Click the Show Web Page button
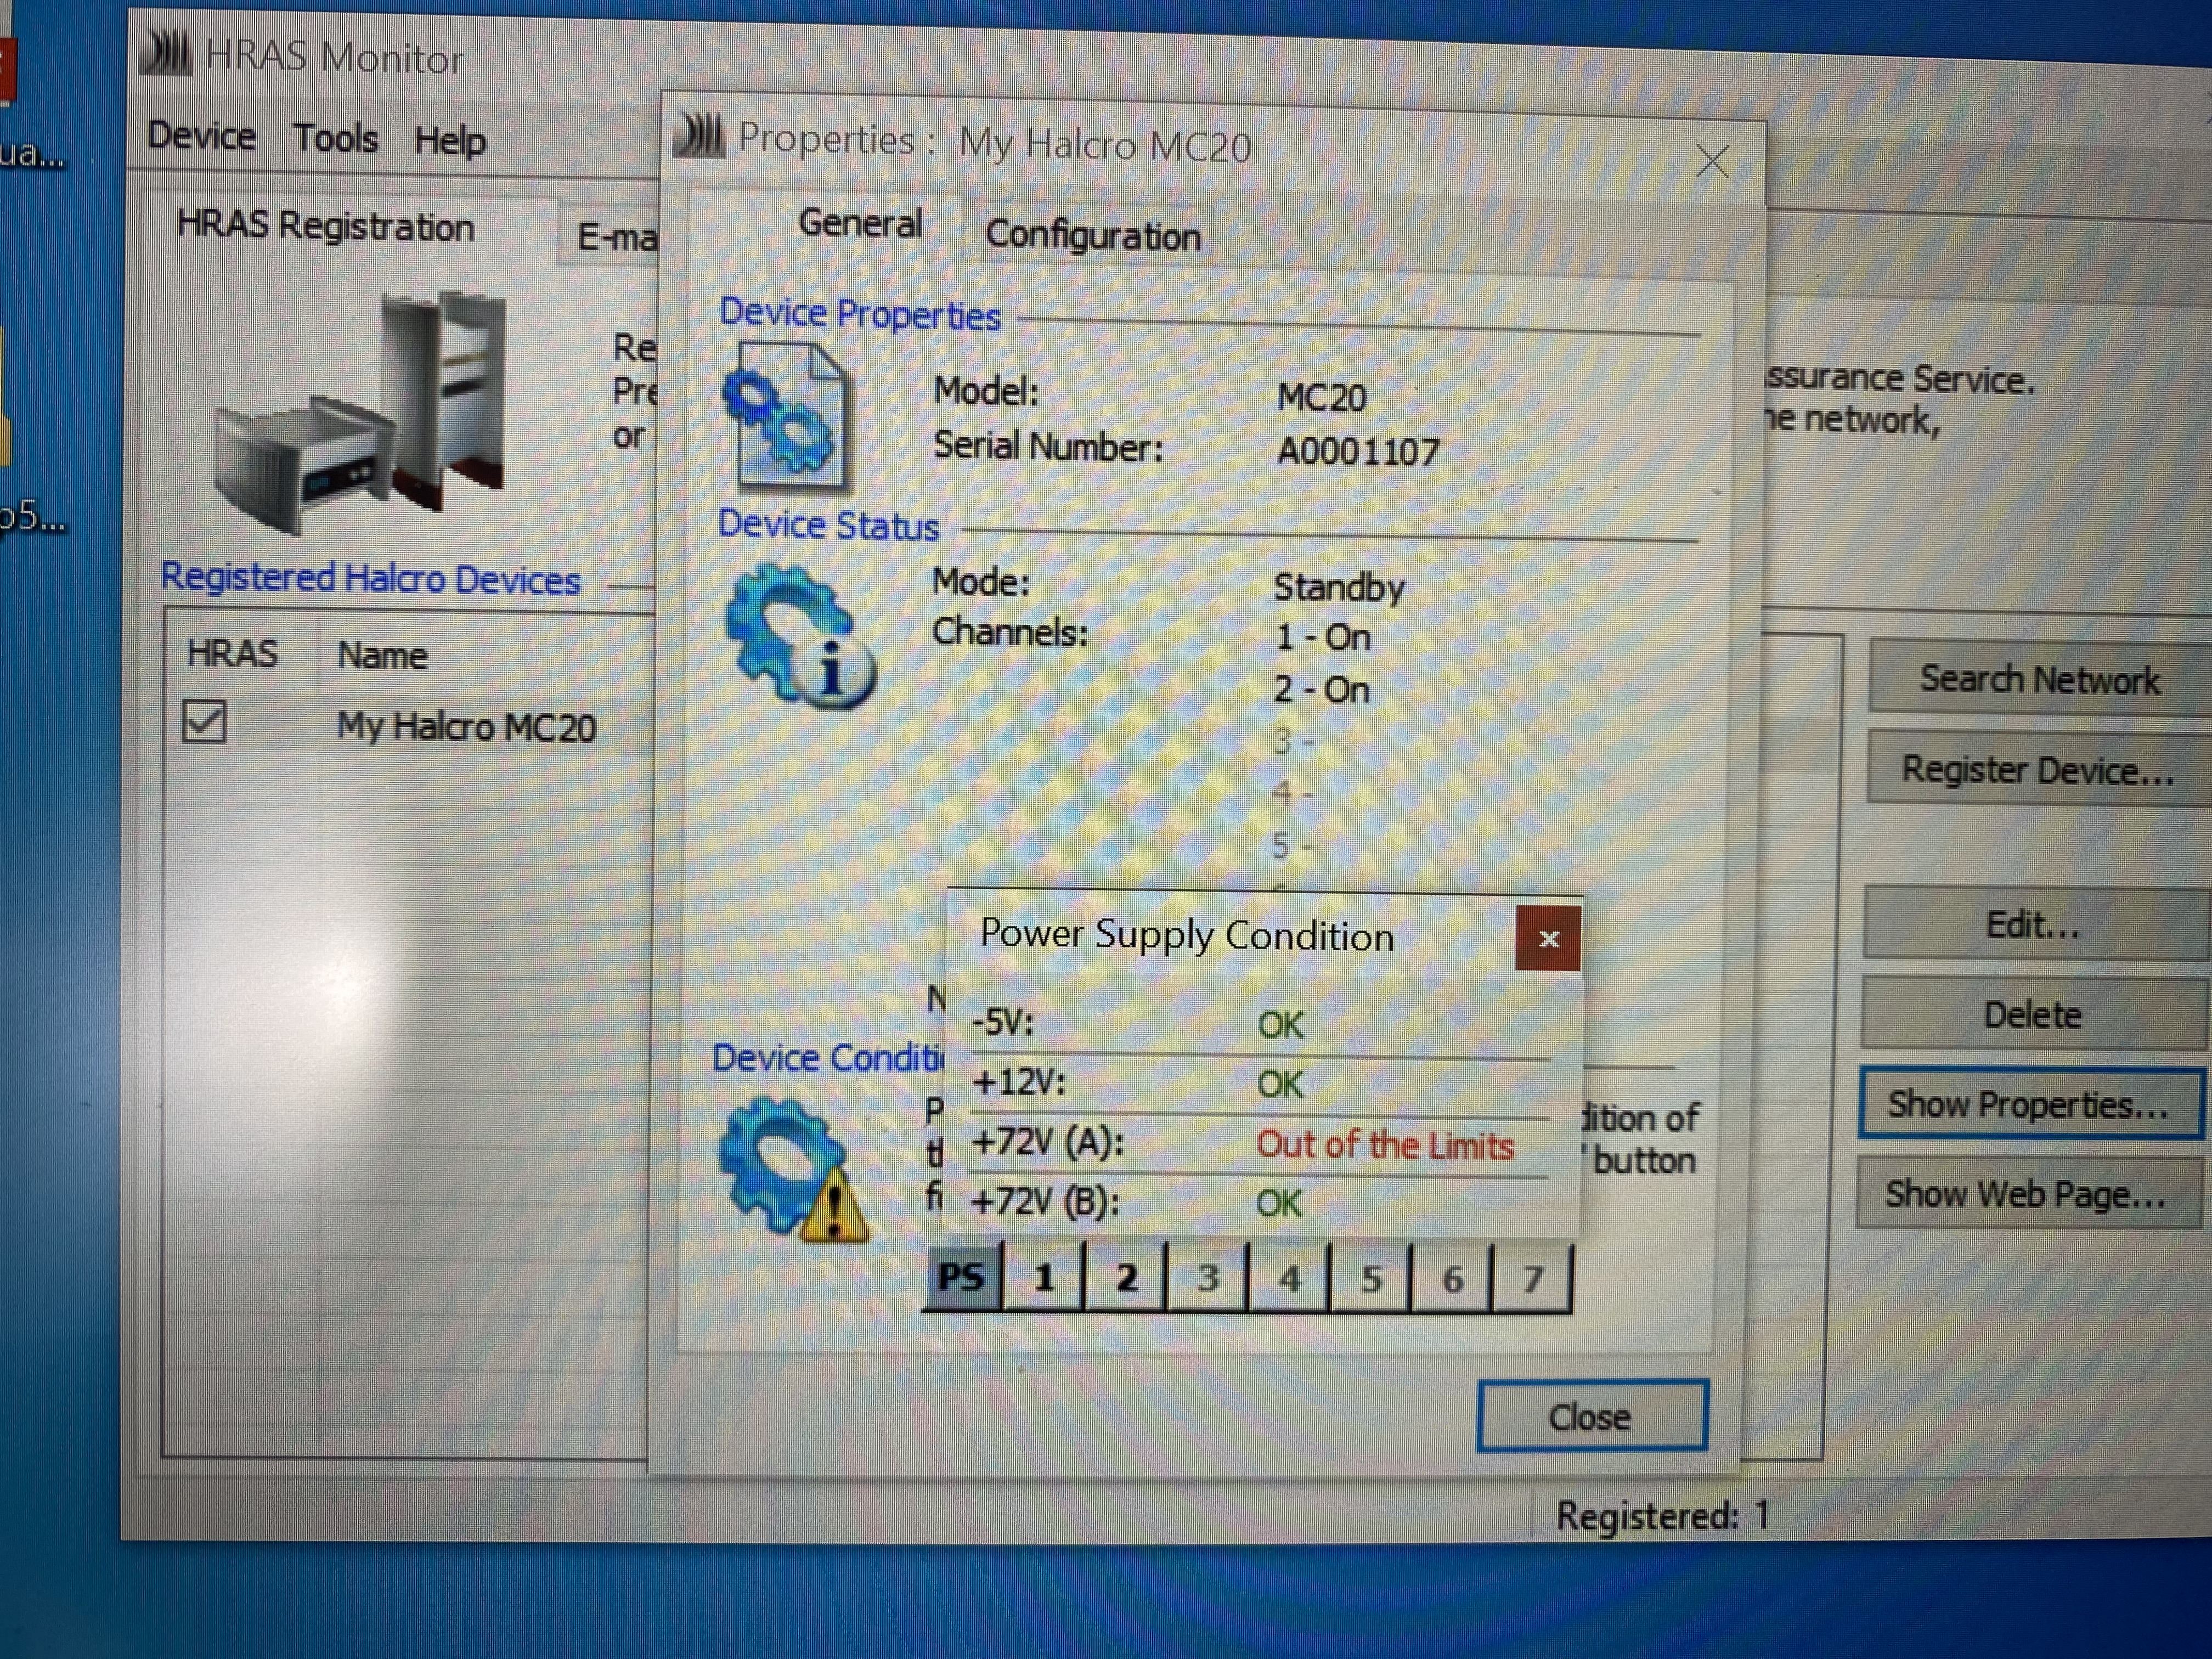This screenshot has width=2212, height=1659. coord(2026,1194)
